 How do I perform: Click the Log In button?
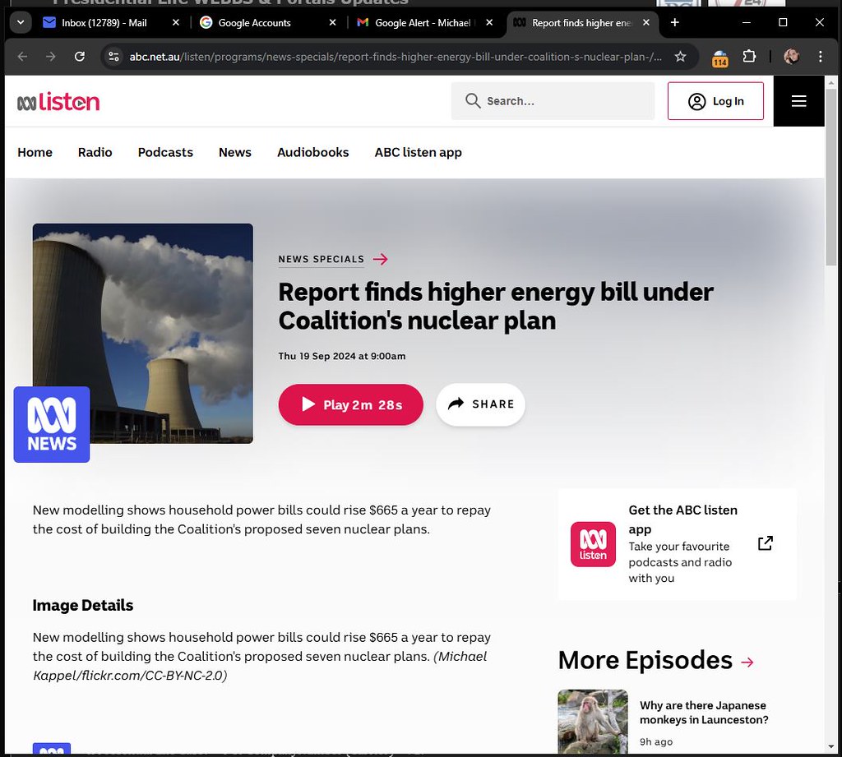pos(715,101)
